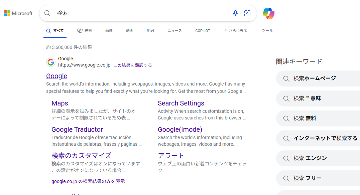Select related keyword 検索 "" 意味
Image resolution: width=360 pixels, height=195 pixels.
tap(318, 98)
